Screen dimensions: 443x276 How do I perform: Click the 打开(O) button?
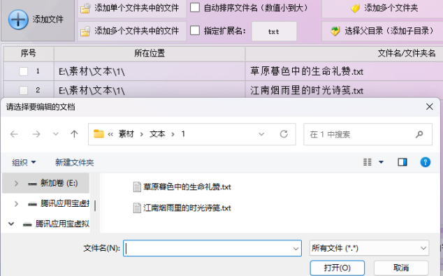[x=337, y=268]
